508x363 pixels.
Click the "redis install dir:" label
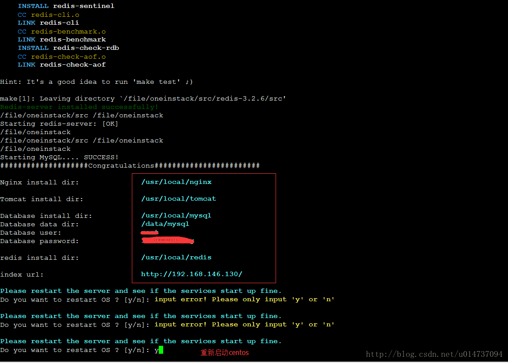(x=40, y=258)
